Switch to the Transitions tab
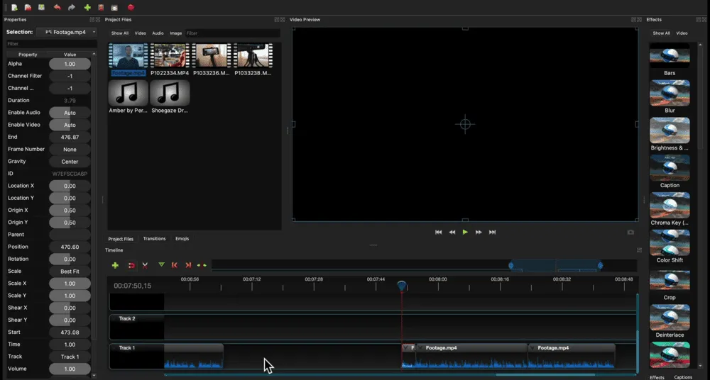 [154, 239]
